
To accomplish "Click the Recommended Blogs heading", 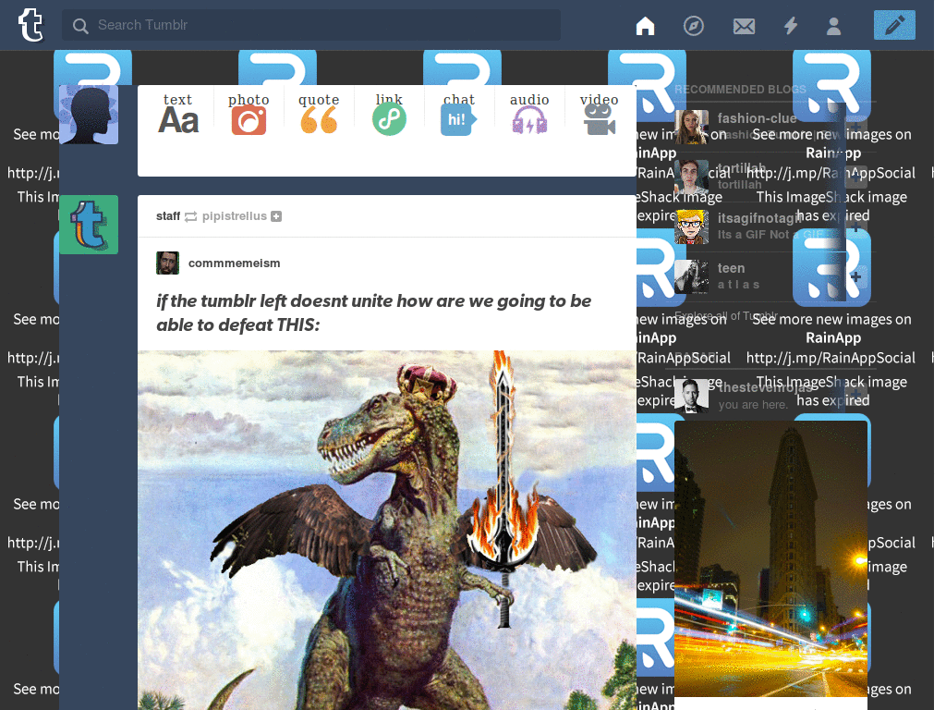I will coord(740,90).
